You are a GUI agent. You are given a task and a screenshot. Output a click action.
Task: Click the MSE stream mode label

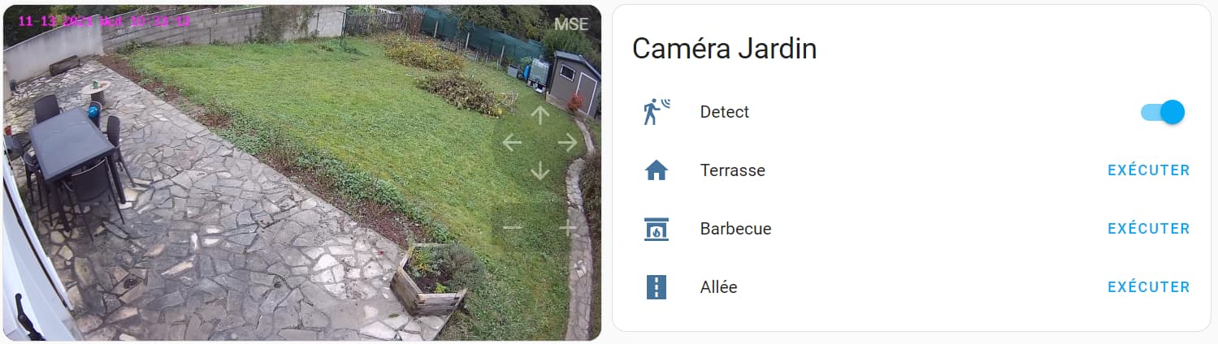pyautogui.click(x=571, y=24)
